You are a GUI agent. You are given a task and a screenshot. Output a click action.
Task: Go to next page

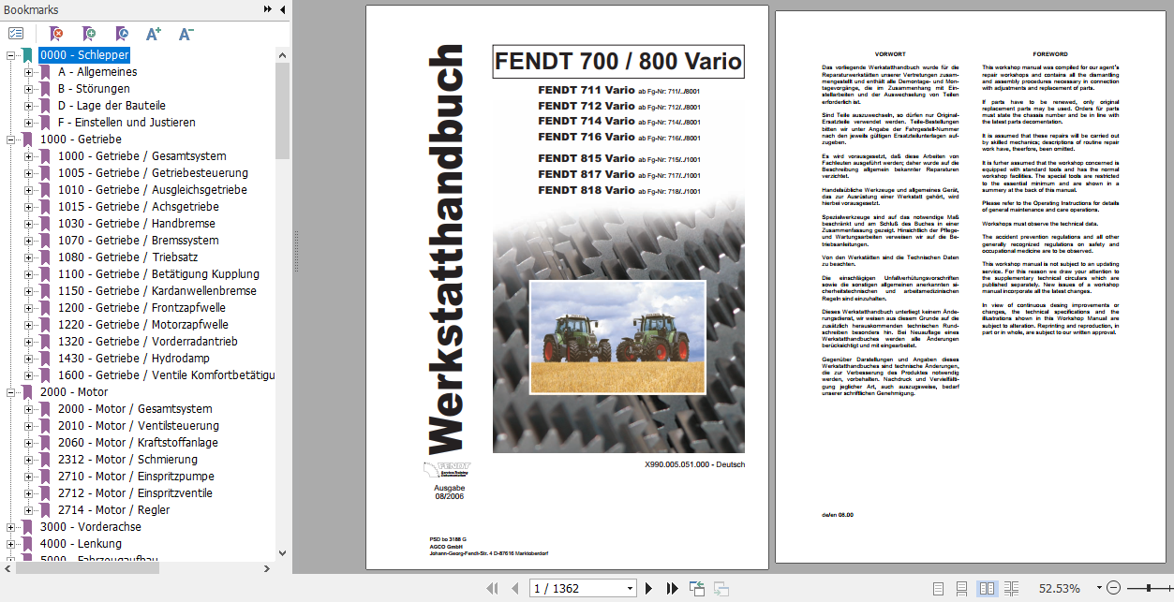coord(648,589)
